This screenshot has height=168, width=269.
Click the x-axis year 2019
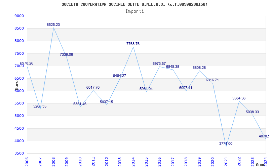point(199,162)
